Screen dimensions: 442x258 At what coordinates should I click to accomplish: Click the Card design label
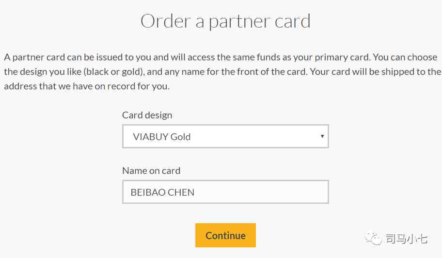[147, 115]
